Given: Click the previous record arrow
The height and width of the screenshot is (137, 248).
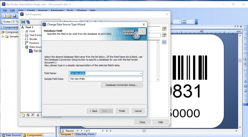Looking at the screenshot, I should click(x=81, y=131).
